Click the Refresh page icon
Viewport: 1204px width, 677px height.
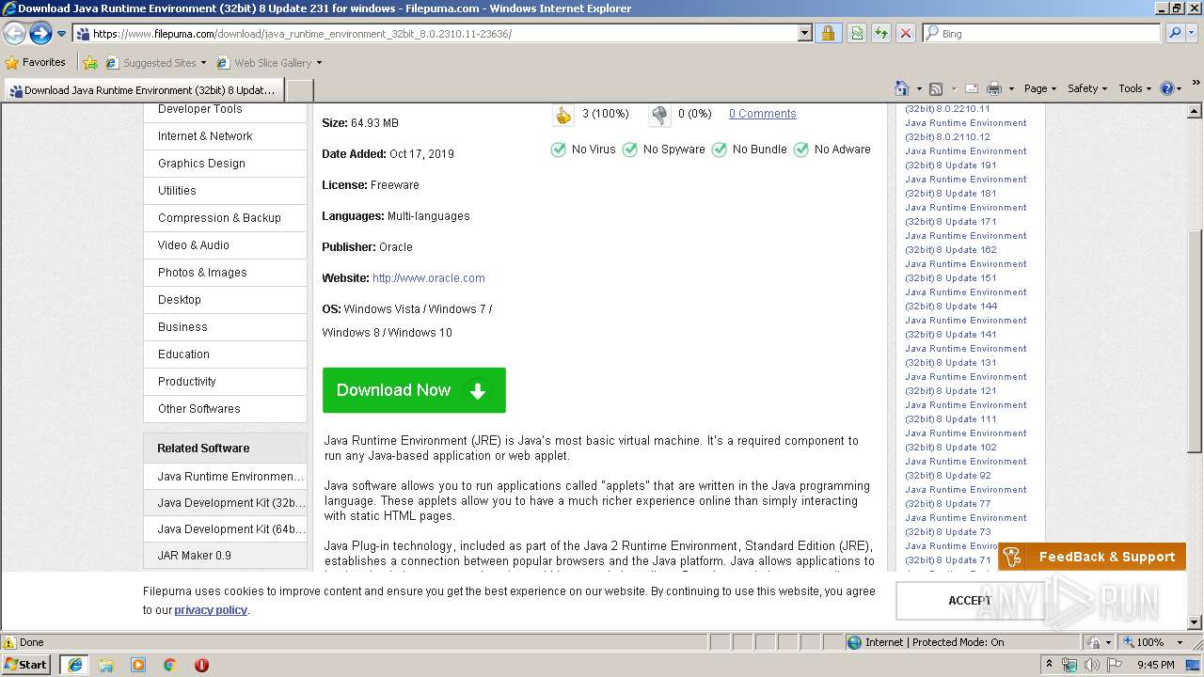(x=880, y=33)
